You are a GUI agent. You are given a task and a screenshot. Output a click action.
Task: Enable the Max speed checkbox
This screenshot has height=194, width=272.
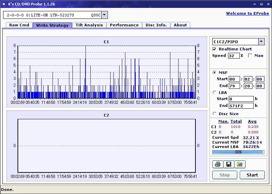(x=250, y=56)
